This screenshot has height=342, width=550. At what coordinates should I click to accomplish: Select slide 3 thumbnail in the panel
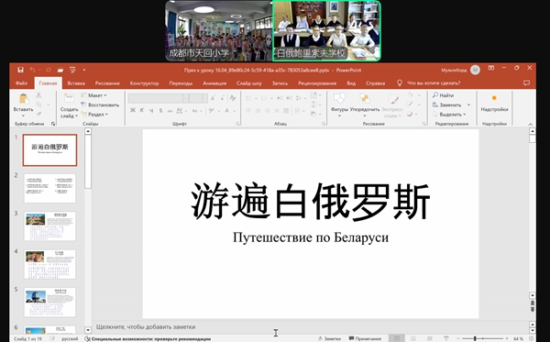pyautogui.click(x=49, y=226)
